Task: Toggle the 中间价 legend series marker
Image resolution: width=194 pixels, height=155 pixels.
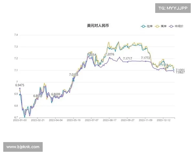Action: point(171,26)
